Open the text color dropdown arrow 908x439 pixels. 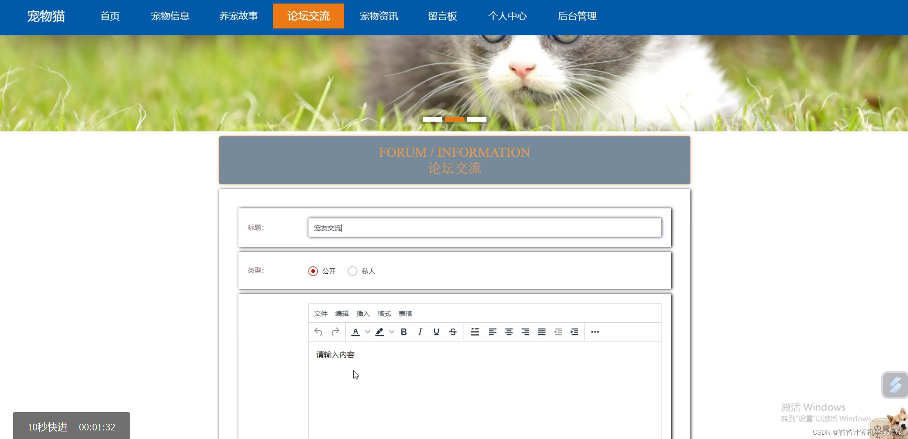point(368,332)
